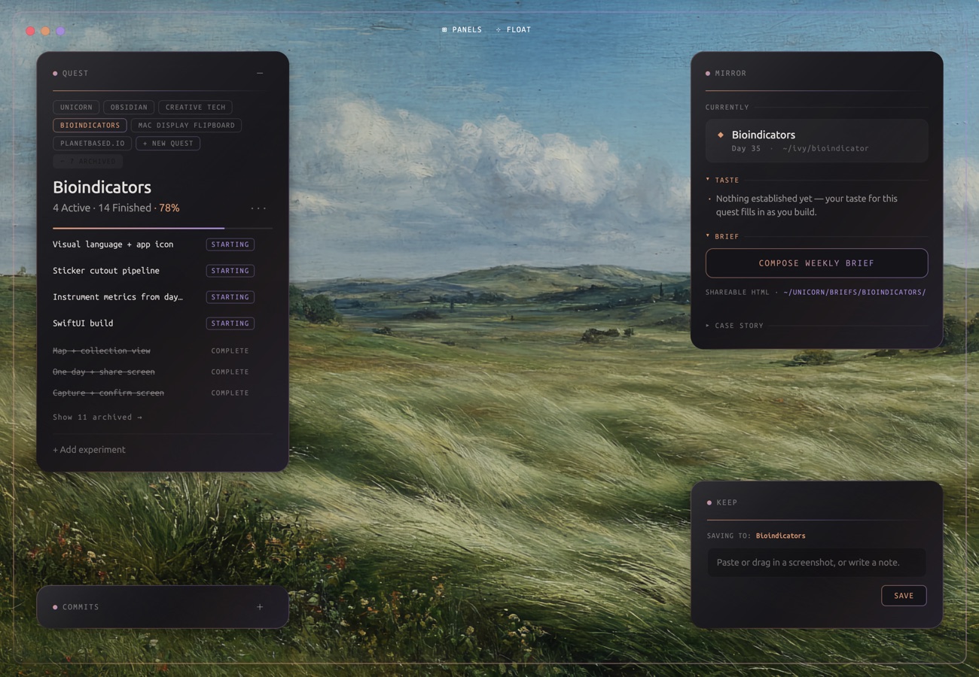Click the Commits panel title
Image resolution: width=979 pixels, height=677 pixels.
point(81,607)
